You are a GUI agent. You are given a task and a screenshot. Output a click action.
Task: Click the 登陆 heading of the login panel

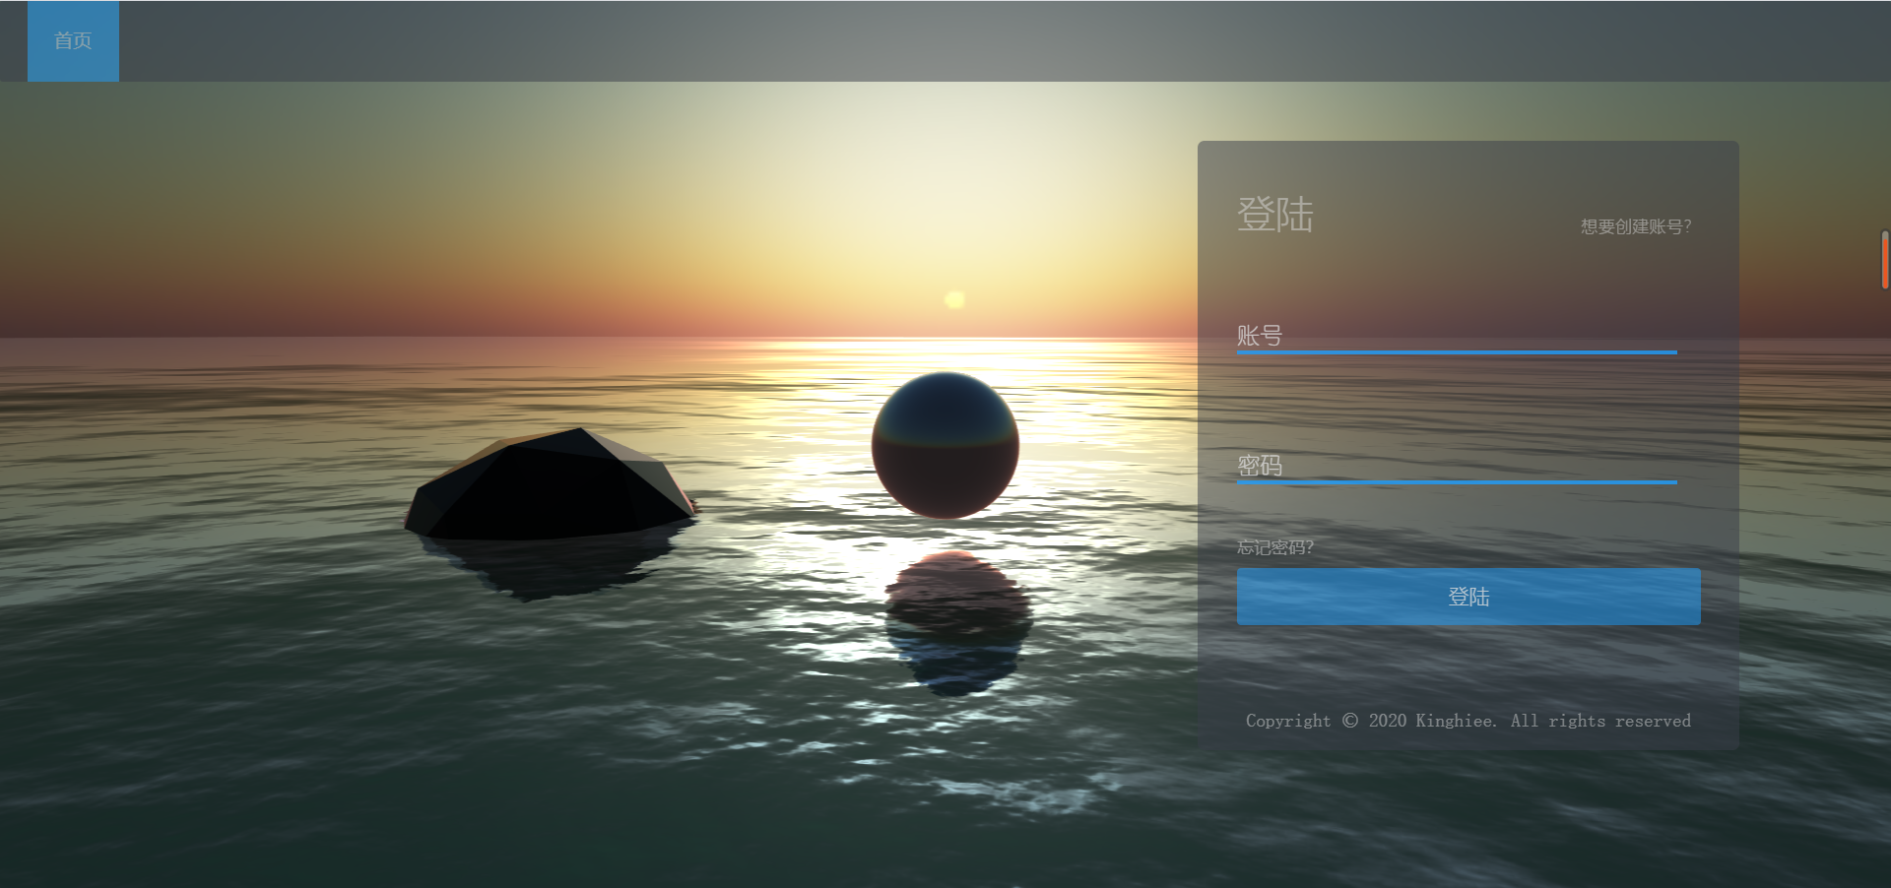coord(1275,217)
